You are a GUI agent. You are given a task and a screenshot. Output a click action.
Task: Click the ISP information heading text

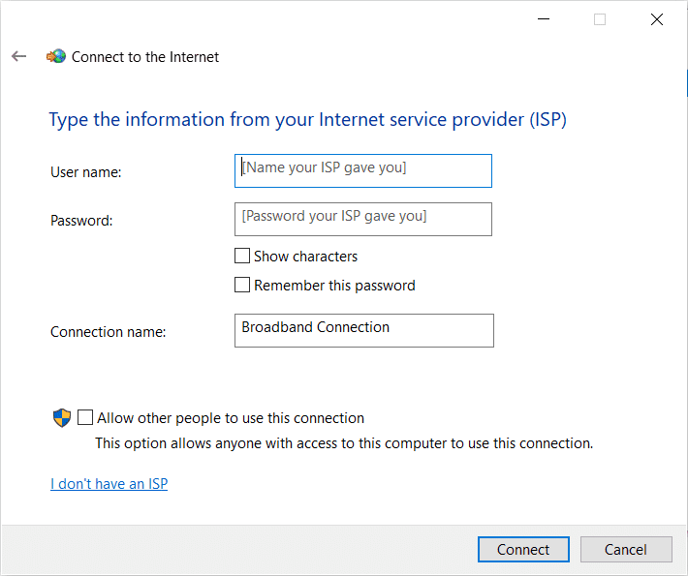click(x=307, y=120)
